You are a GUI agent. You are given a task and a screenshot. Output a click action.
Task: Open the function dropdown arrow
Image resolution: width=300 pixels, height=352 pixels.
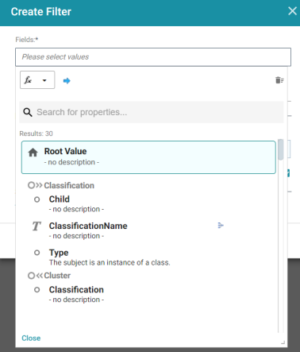[x=44, y=80]
